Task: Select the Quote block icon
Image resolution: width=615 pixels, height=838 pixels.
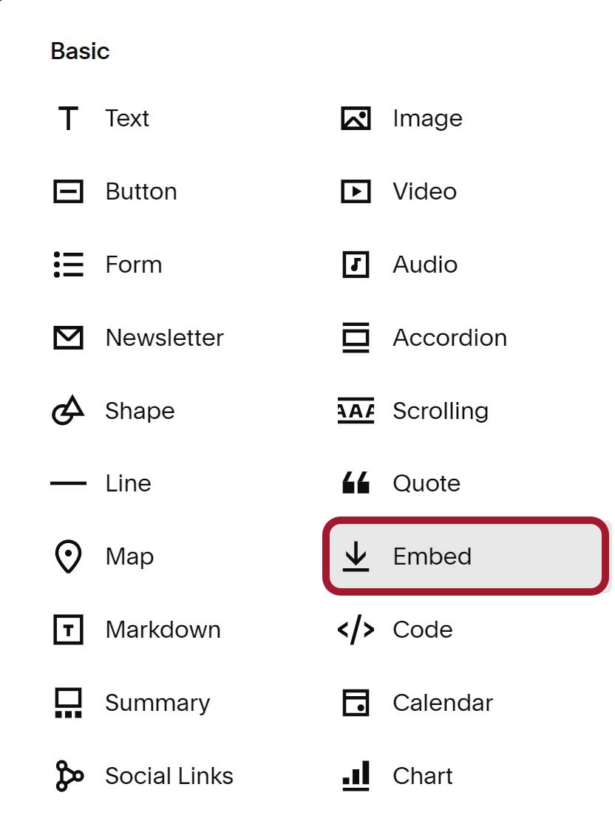Action: (356, 483)
